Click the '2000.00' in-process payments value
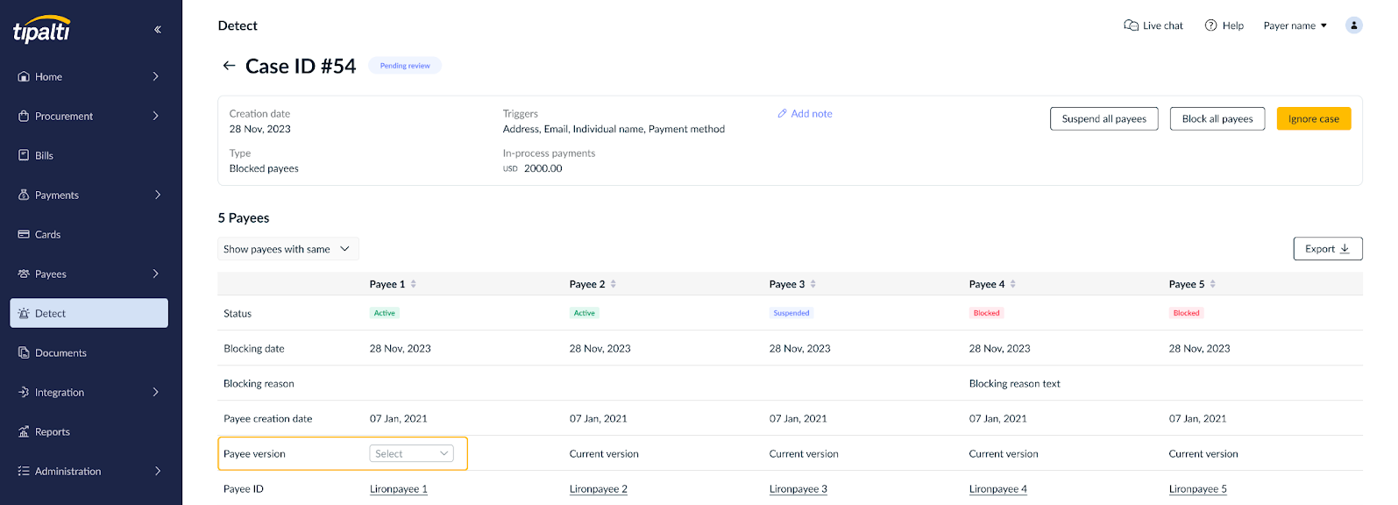 [543, 168]
